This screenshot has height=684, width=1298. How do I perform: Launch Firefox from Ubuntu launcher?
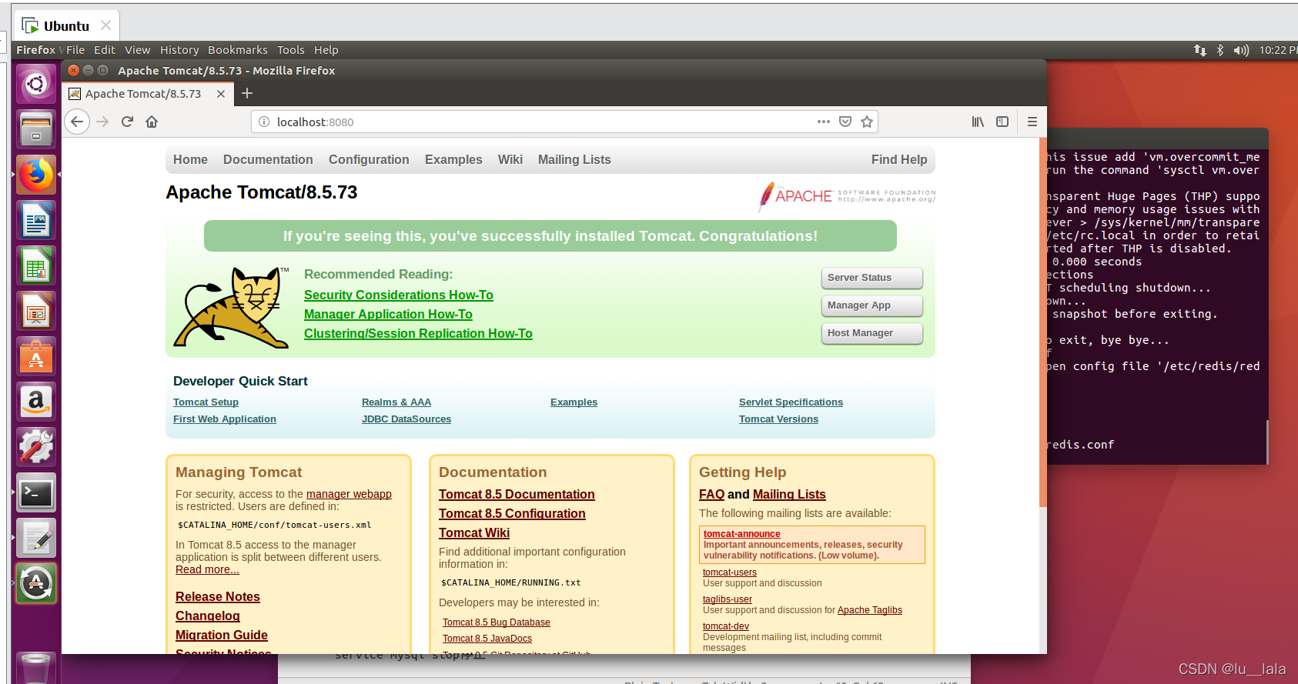[x=36, y=175]
